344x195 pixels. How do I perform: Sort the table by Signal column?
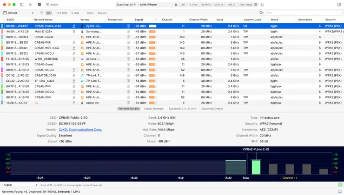(139, 20)
